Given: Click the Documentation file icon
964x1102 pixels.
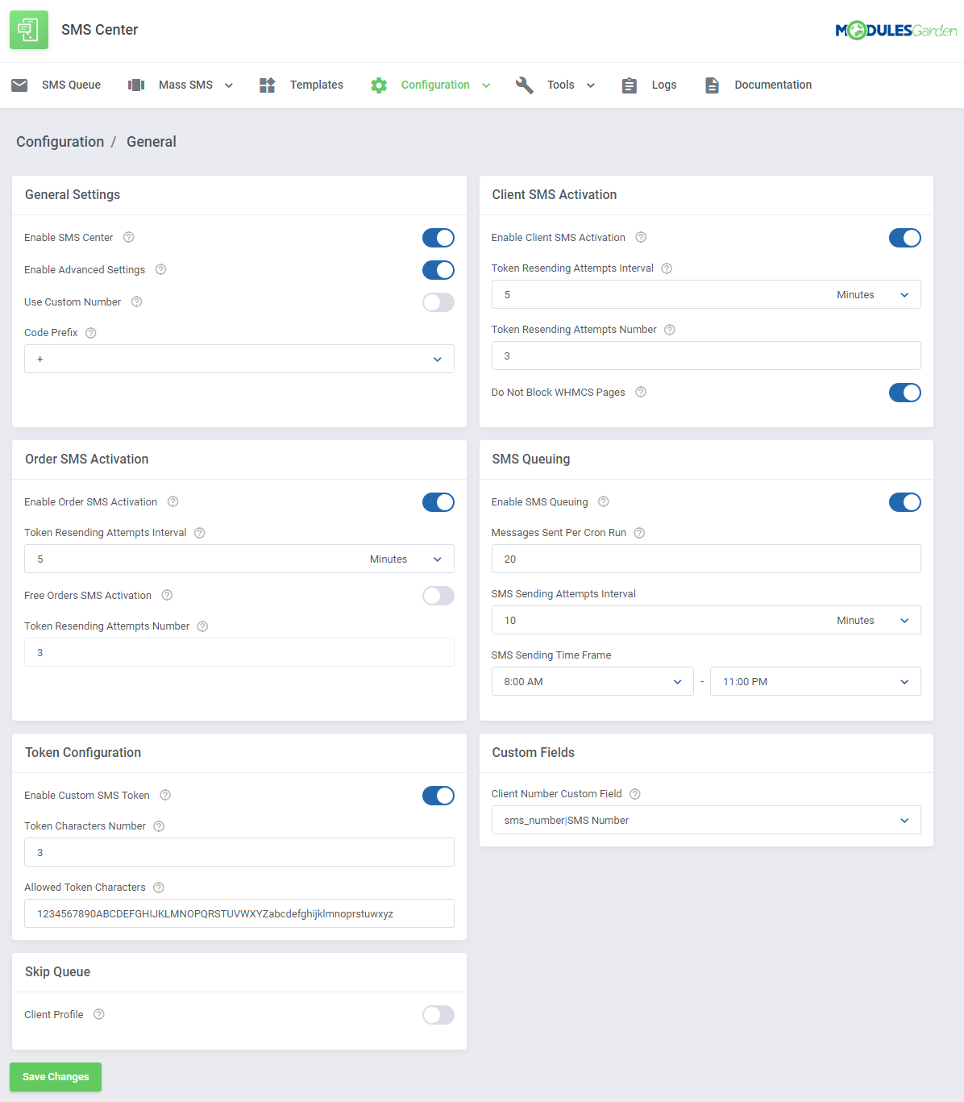Looking at the screenshot, I should click(x=712, y=85).
